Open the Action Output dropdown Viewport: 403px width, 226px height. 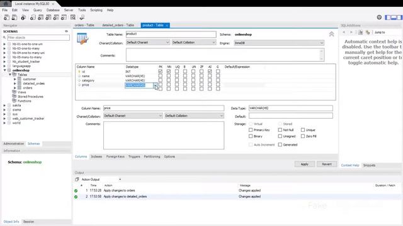click(120, 180)
